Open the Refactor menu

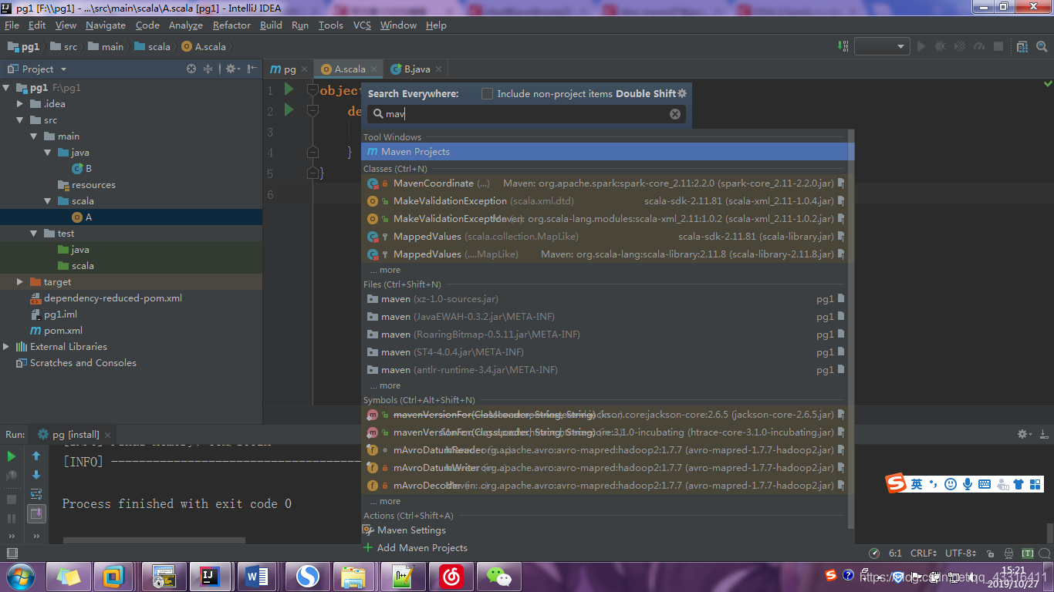pos(231,25)
